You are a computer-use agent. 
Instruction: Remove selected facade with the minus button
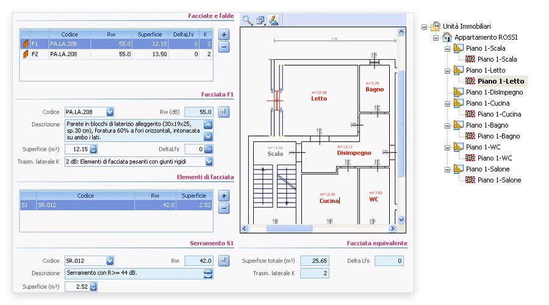pyautogui.click(x=224, y=46)
